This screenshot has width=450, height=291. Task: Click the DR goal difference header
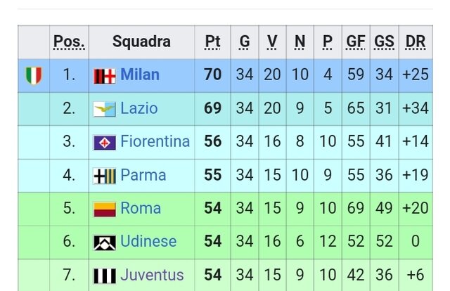[416, 42]
